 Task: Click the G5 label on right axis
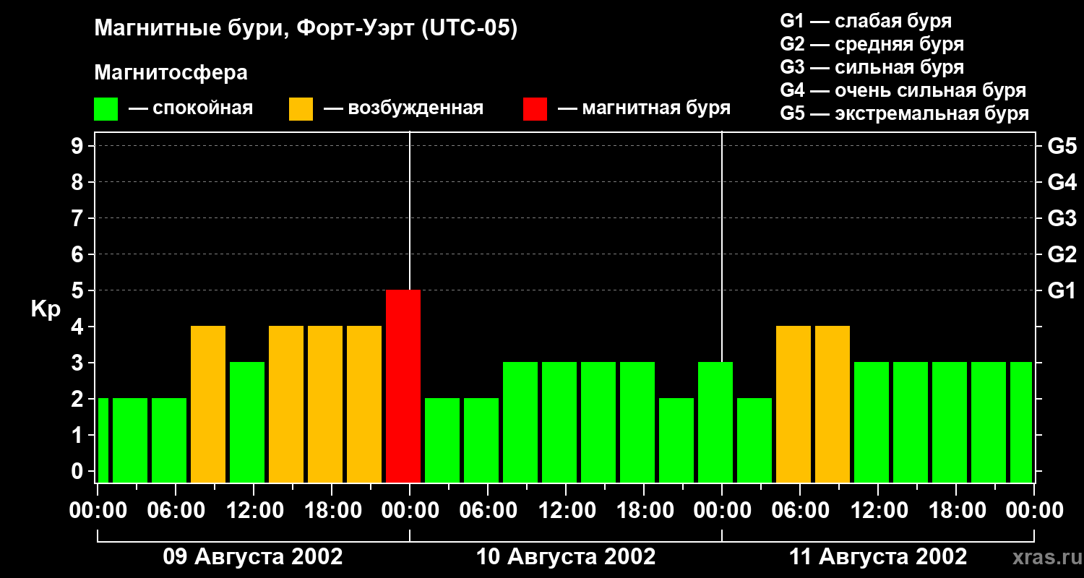click(x=1062, y=146)
